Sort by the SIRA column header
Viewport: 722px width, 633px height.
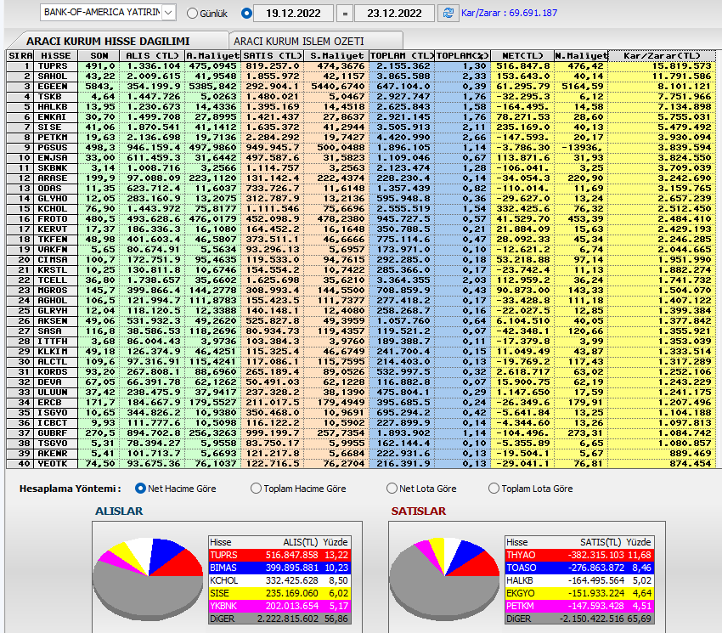[x=20, y=56]
